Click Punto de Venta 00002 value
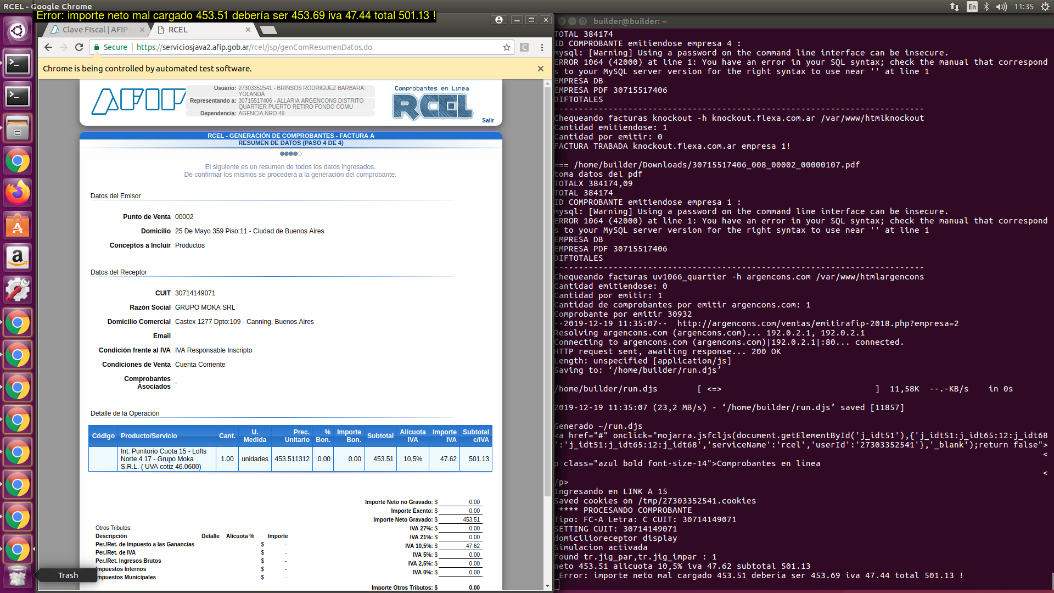 184,217
